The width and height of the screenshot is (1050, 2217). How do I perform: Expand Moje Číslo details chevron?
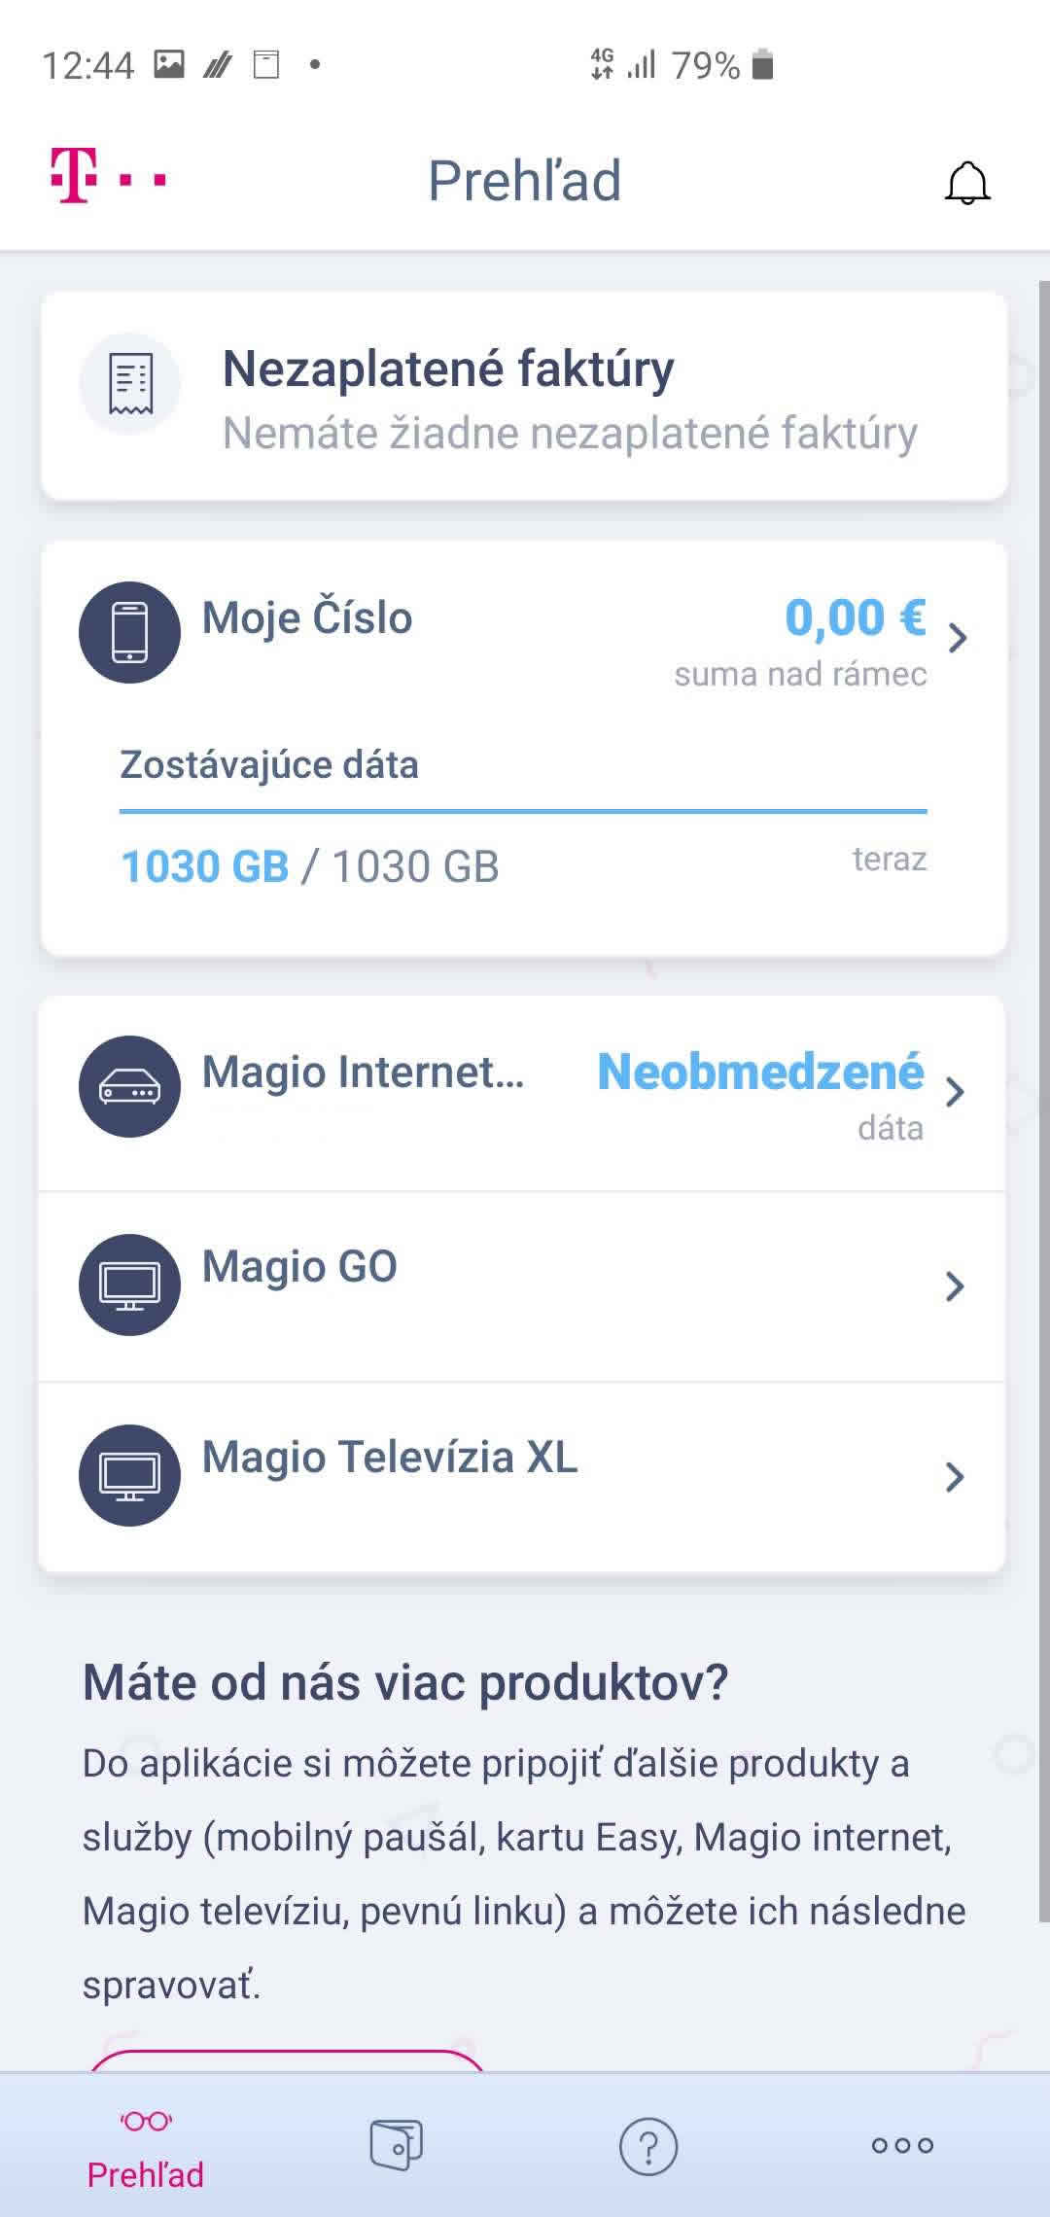click(958, 638)
